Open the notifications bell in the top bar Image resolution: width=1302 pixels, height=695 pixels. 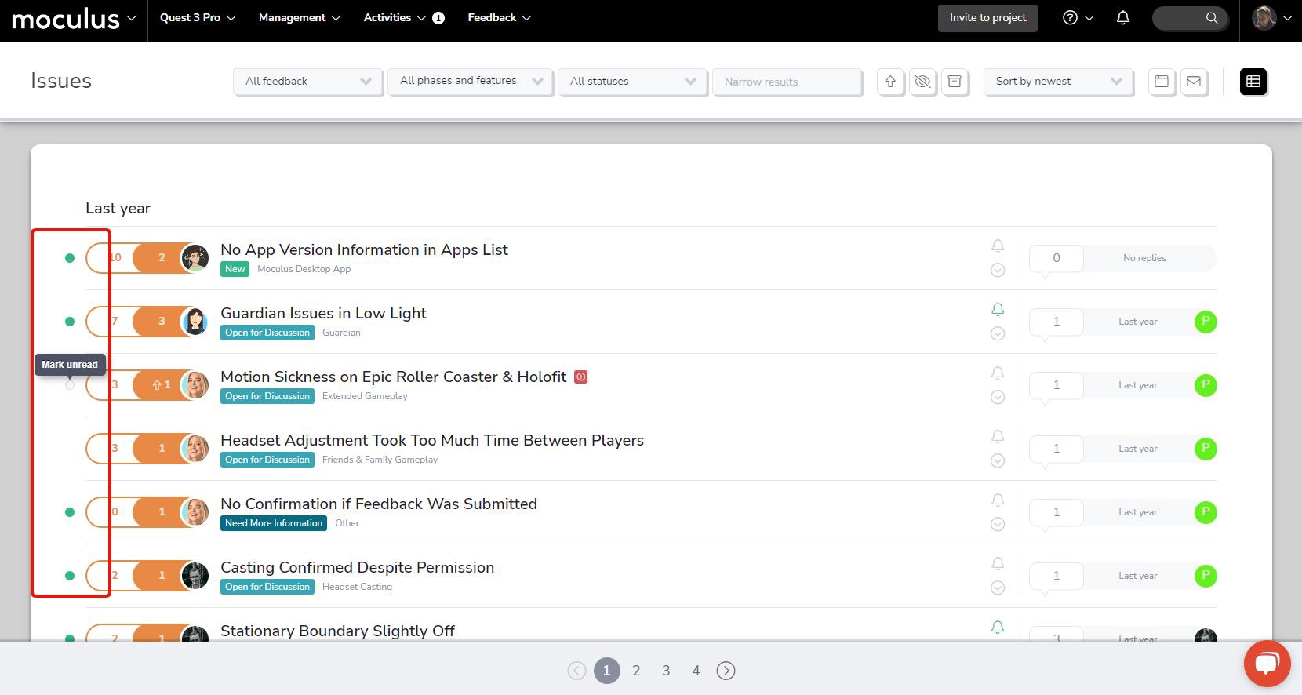(x=1122, y=18)
